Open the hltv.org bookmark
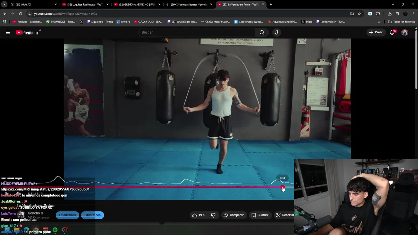The height and width of the screenshot is (235, 418). pyautogui.click(x=123, y=22)
